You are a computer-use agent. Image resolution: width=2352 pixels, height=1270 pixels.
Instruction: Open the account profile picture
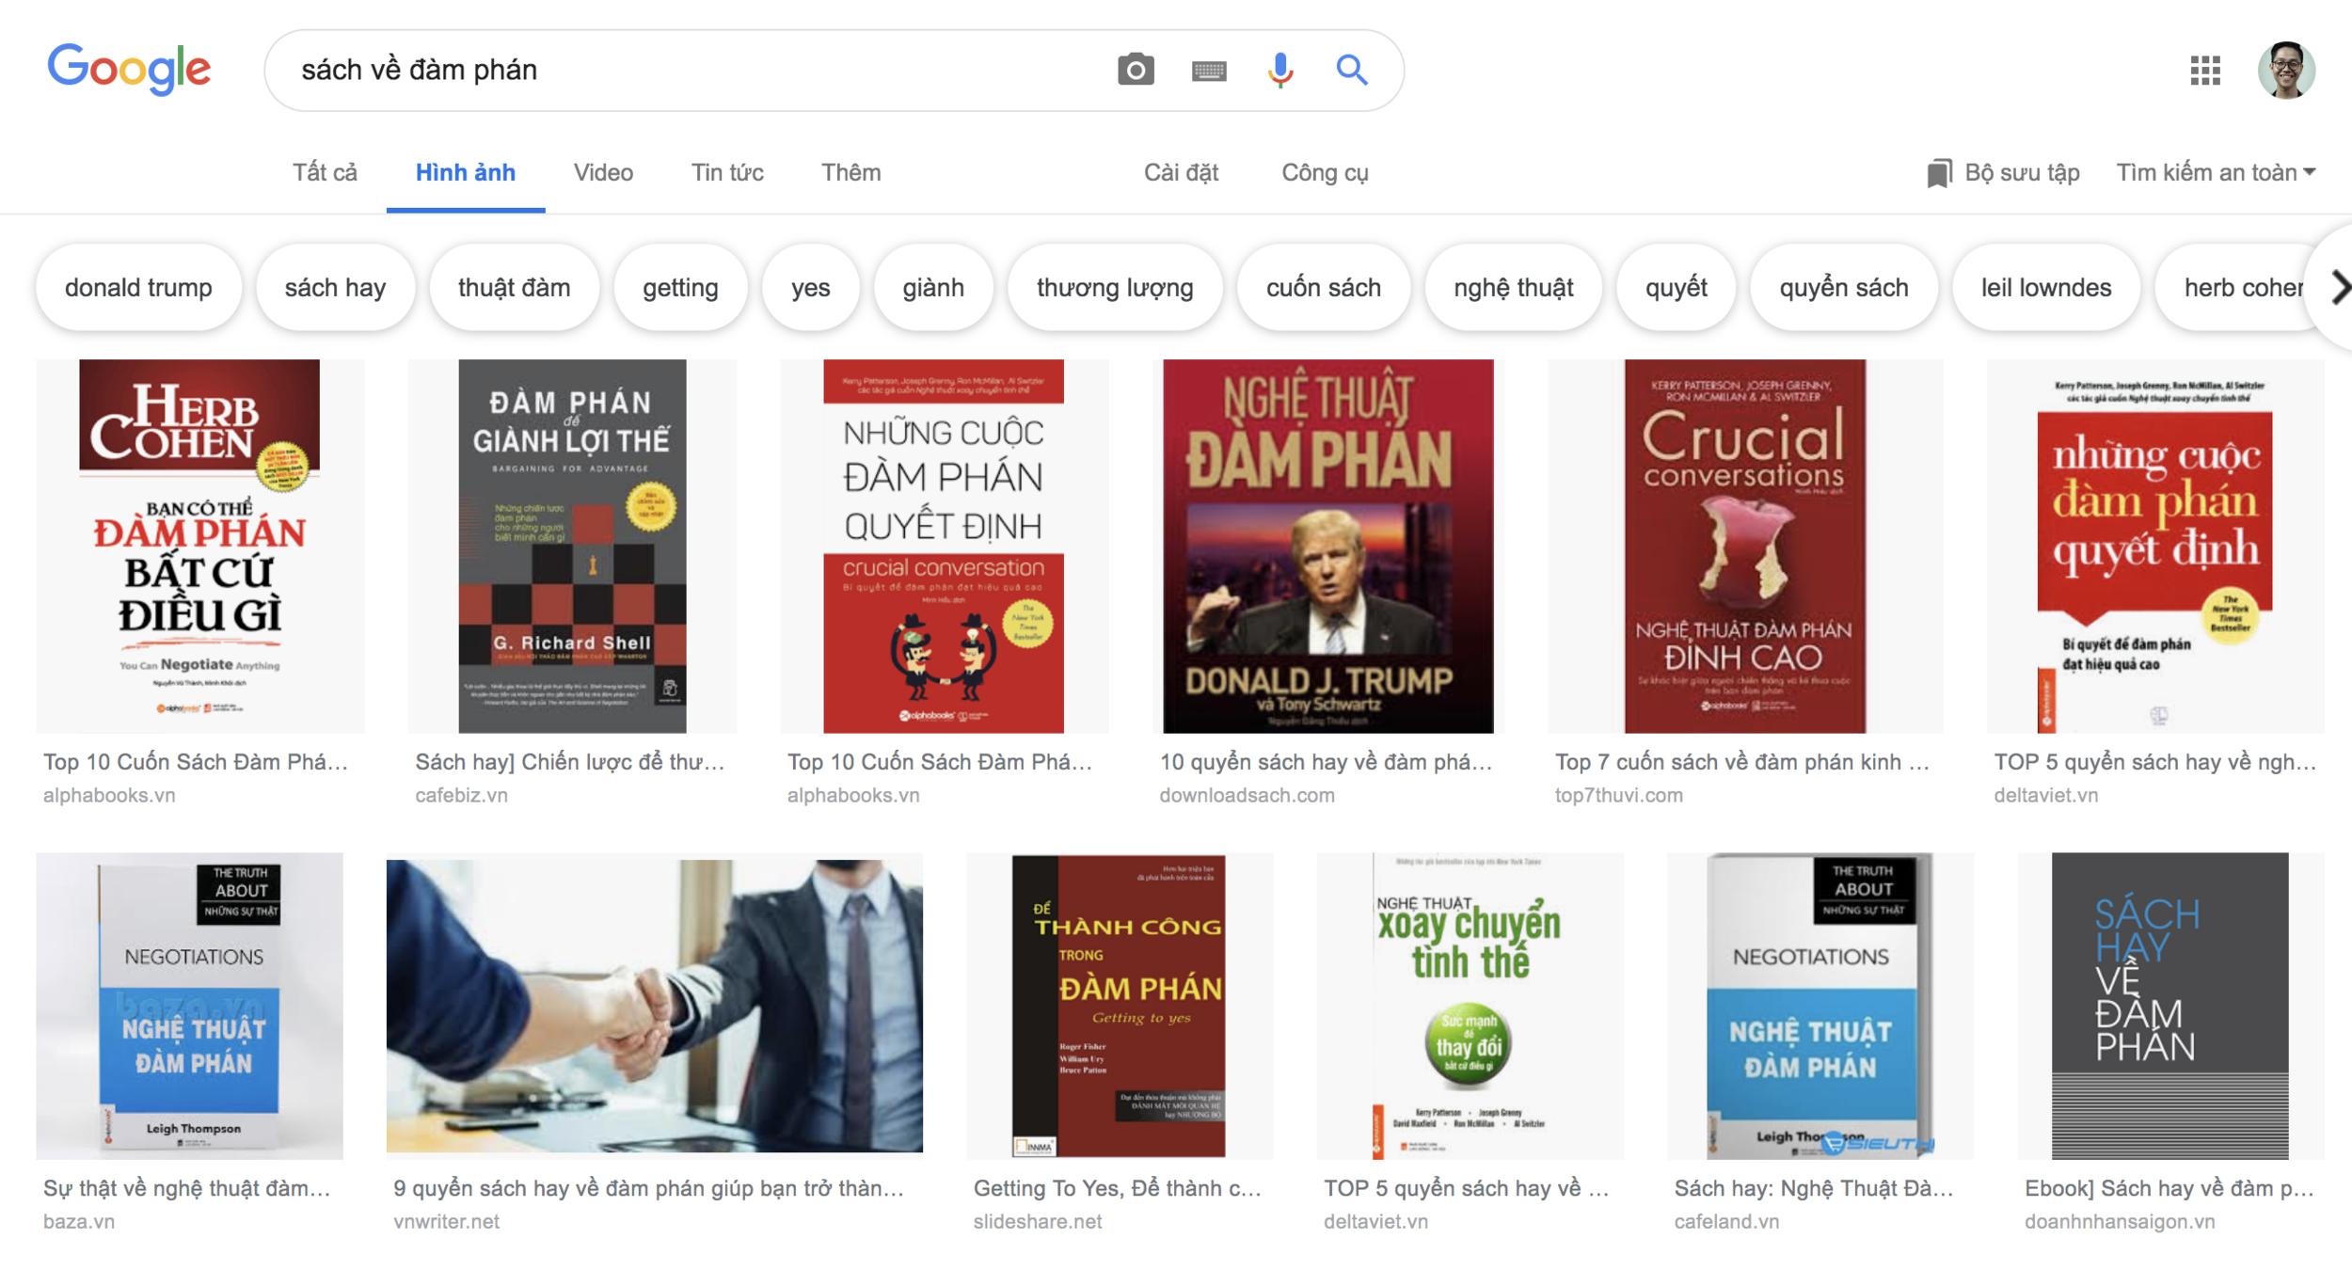click(2286, 70)
